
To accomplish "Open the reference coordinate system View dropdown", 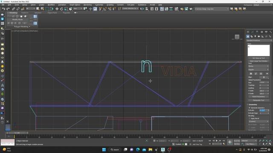I will 78,8.
